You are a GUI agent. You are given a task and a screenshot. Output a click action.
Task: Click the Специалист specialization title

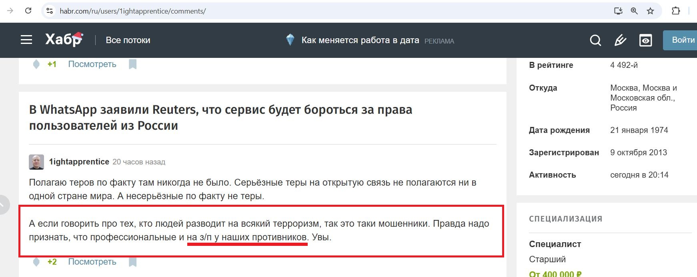tap(555, 244)
